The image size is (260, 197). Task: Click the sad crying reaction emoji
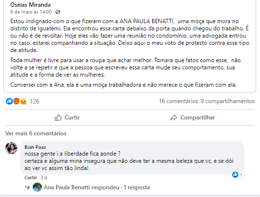tap(23, 101)
